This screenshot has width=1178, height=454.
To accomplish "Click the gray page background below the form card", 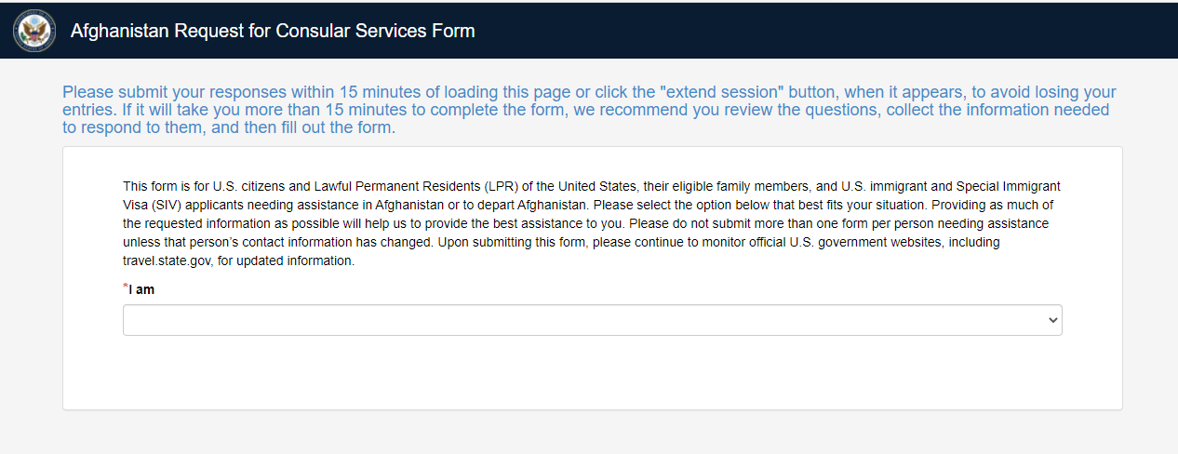I will point(592,433).
